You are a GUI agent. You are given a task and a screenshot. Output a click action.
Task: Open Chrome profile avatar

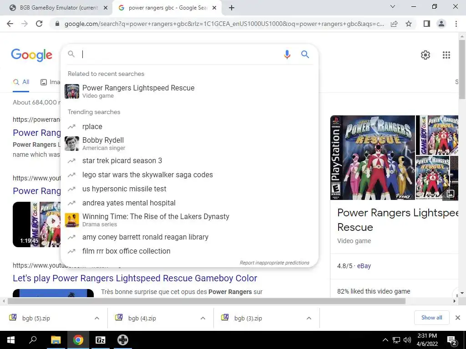click(x=441, y=24)
